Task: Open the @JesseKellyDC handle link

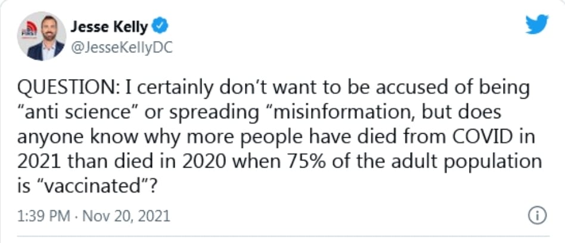Action: (122, 49)
